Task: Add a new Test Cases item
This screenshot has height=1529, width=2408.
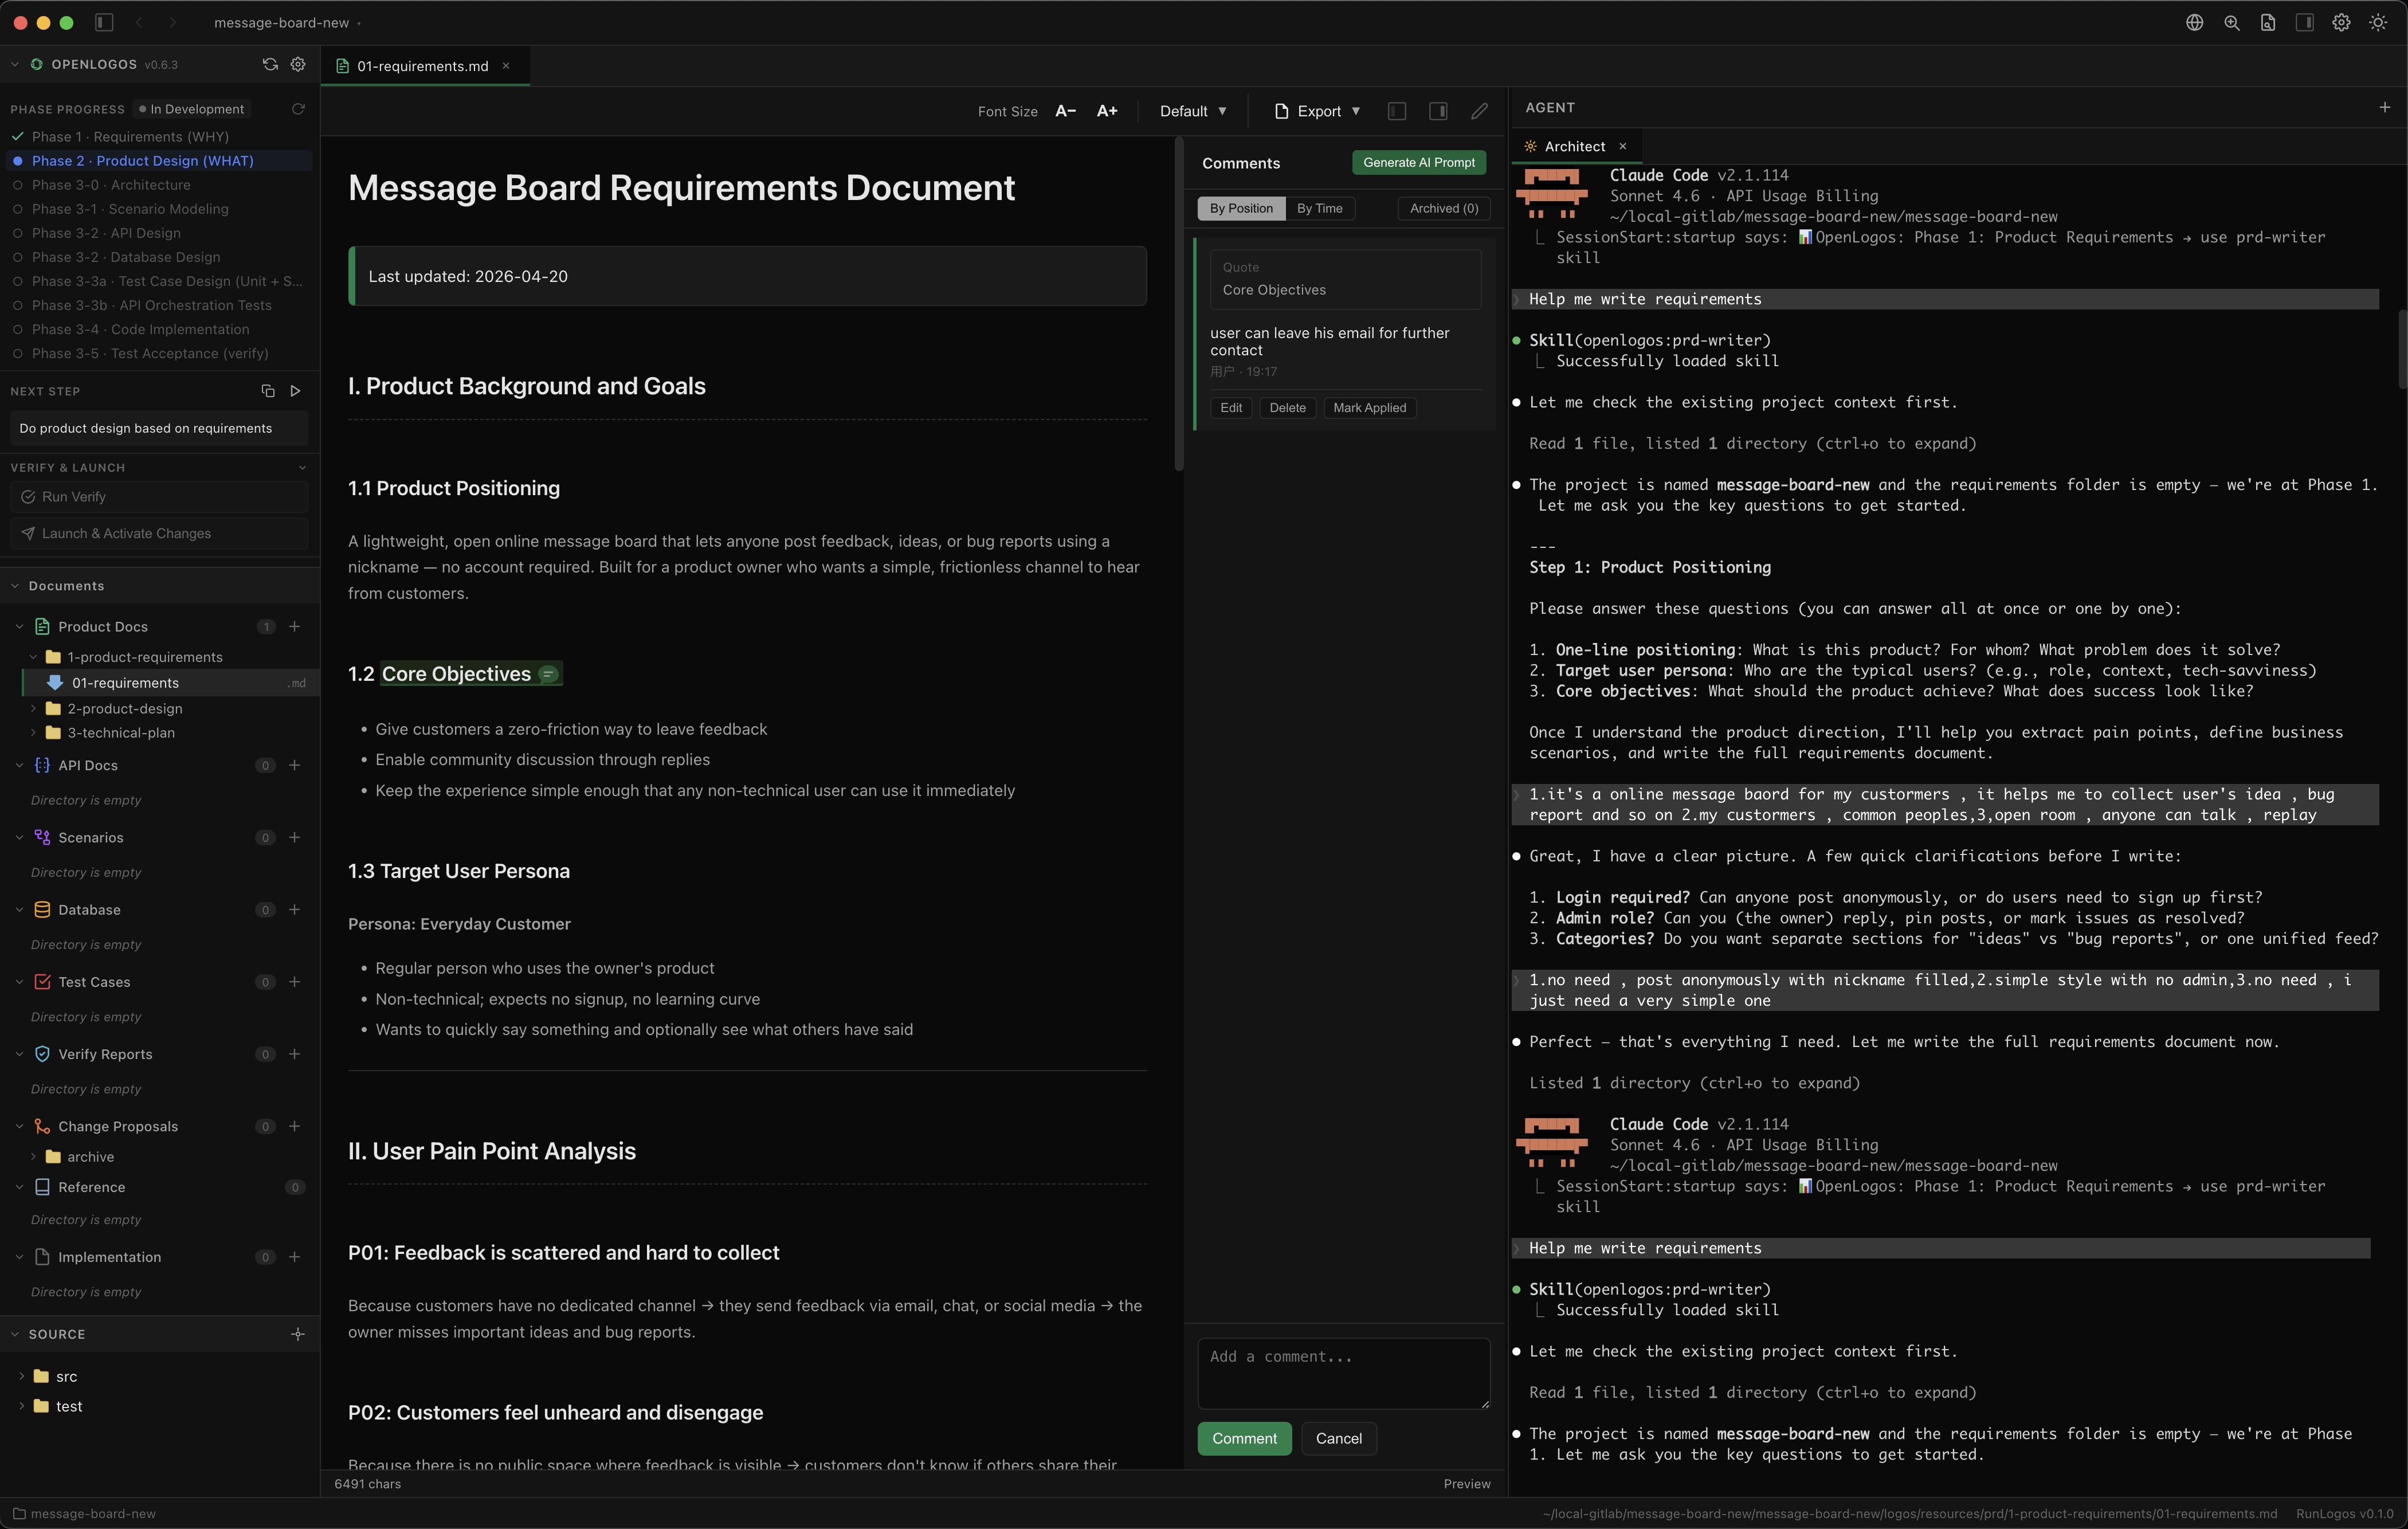Action: (x=295, y=982)
